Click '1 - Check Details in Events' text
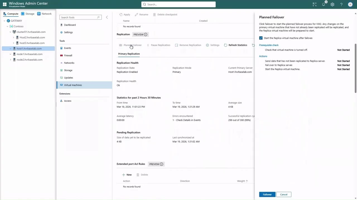The image size is (357, 200). click(x=187, y=120)
